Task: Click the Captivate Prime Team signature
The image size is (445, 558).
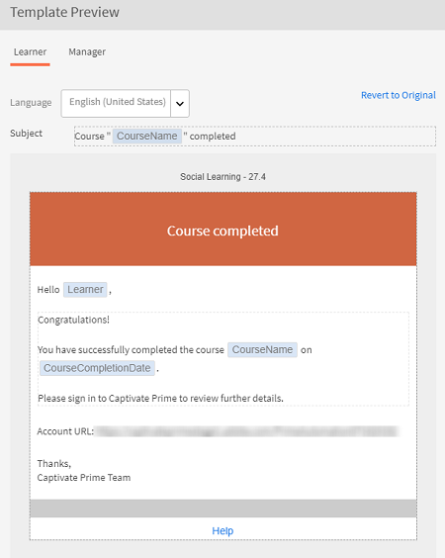Action: [x=84, y=478]
